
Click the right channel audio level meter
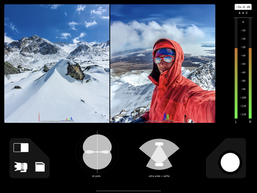(x=250, y=68)
